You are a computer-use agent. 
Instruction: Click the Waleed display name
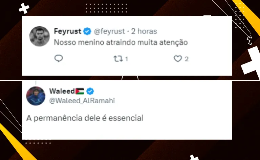pyautogui.click(x=62, y=91)
